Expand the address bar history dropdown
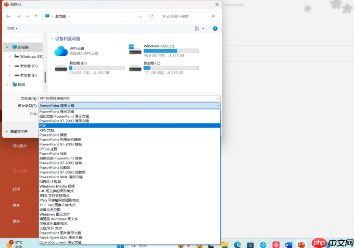354x248 pixels. click(x=141, y=16)
